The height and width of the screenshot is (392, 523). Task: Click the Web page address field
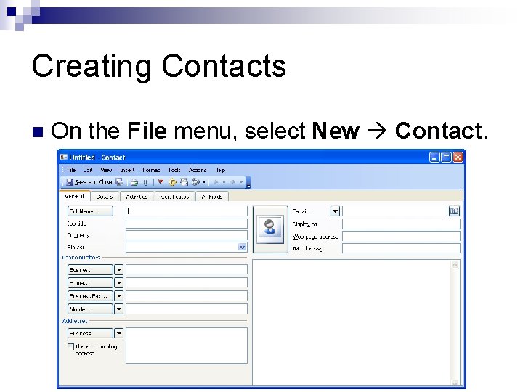pyautogui.click(x=401, y=237)
